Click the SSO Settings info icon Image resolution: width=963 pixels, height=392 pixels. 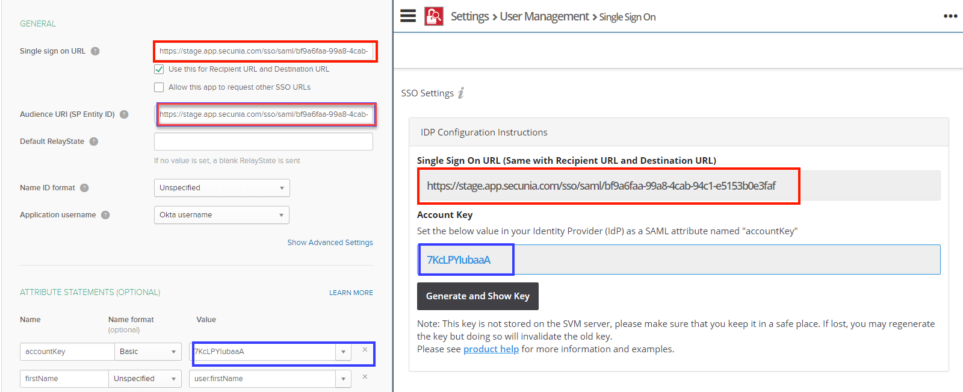tap(461, 93)
